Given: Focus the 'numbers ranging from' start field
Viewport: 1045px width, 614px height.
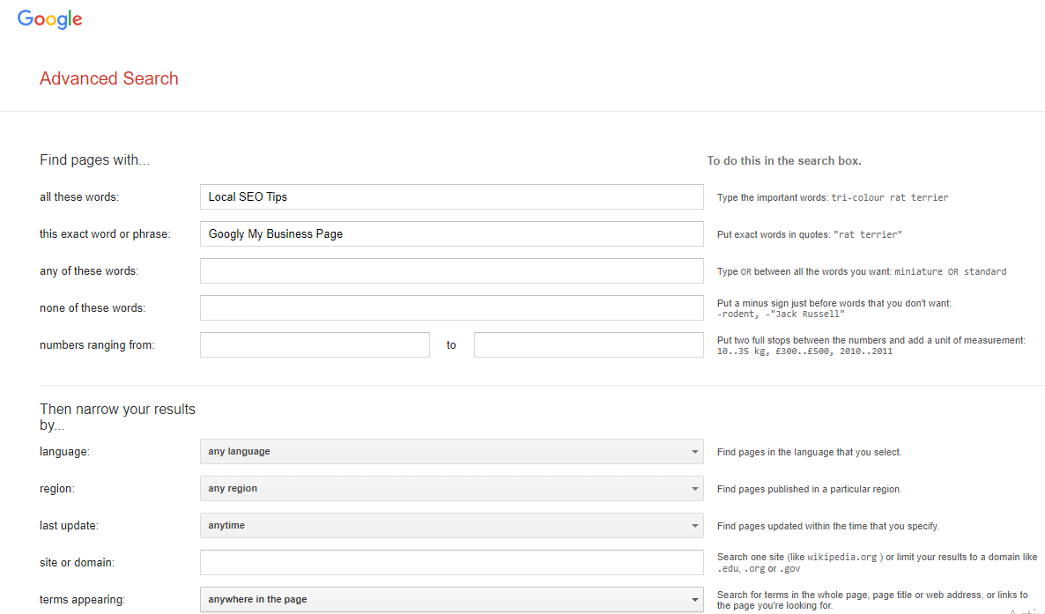Looking at the screenshot, I should [315, 344].
